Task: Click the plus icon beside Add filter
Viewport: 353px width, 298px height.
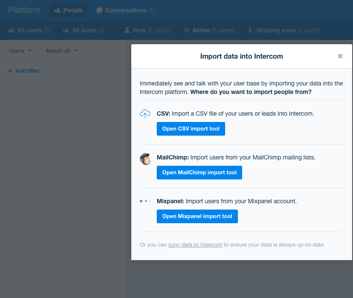Action: click(x=10, y=71)
